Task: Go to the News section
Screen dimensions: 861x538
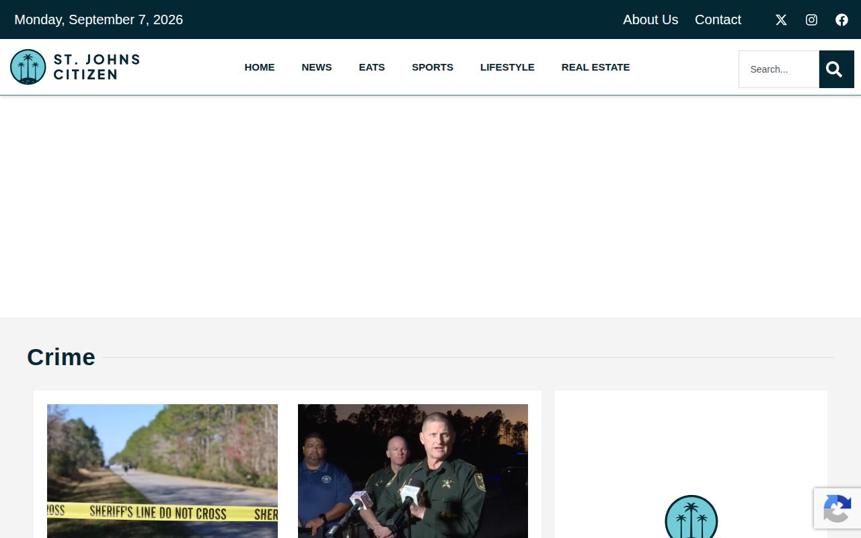Action: (317, 67)
